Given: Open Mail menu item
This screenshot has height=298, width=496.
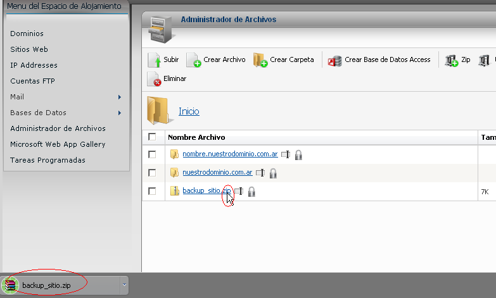Looking at the screenshot, I should click(x=17, y=97).
